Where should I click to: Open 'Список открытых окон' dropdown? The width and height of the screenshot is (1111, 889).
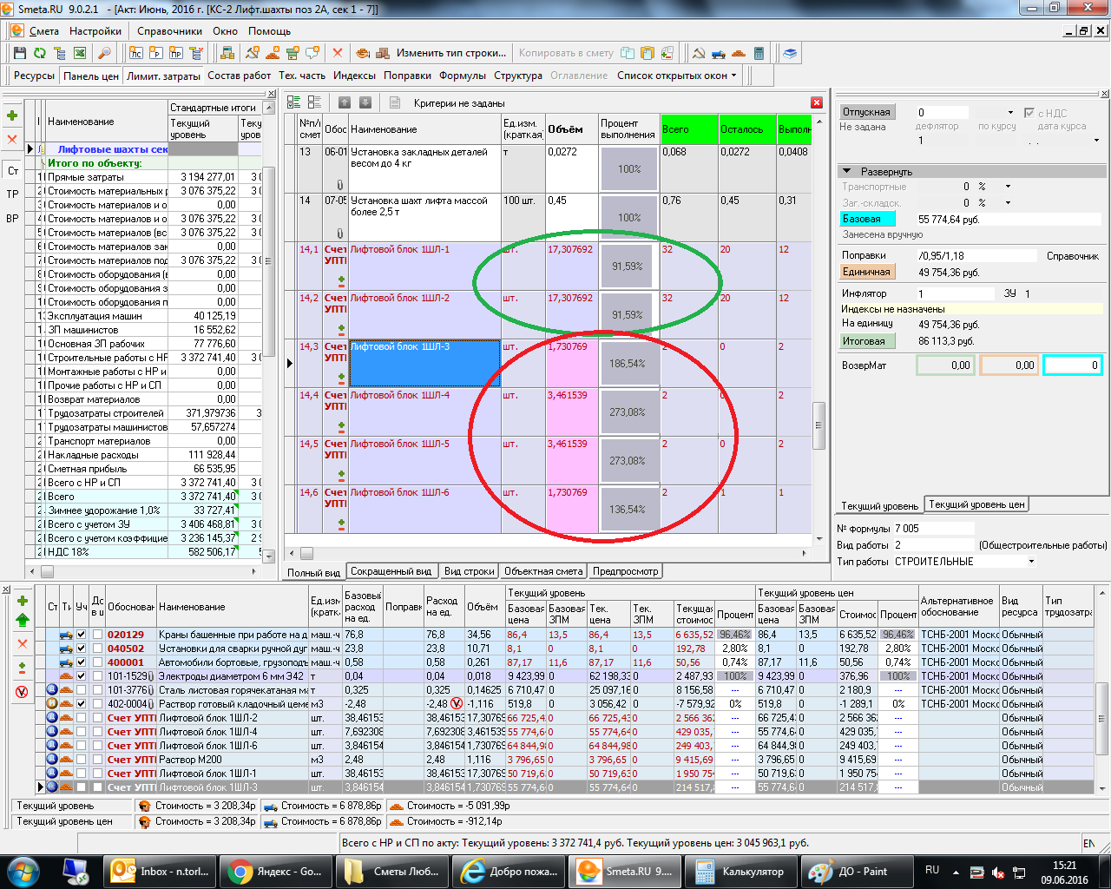click(677, 76)
